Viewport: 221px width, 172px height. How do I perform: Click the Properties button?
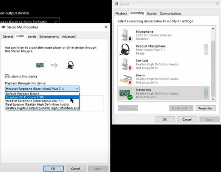point(205,108)
